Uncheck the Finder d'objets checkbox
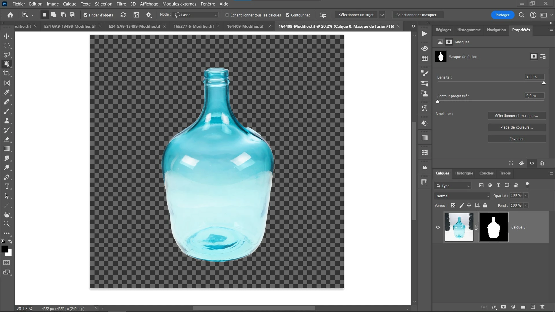The width and height of the screenshot is (555, 312). [x=86, y=15]
